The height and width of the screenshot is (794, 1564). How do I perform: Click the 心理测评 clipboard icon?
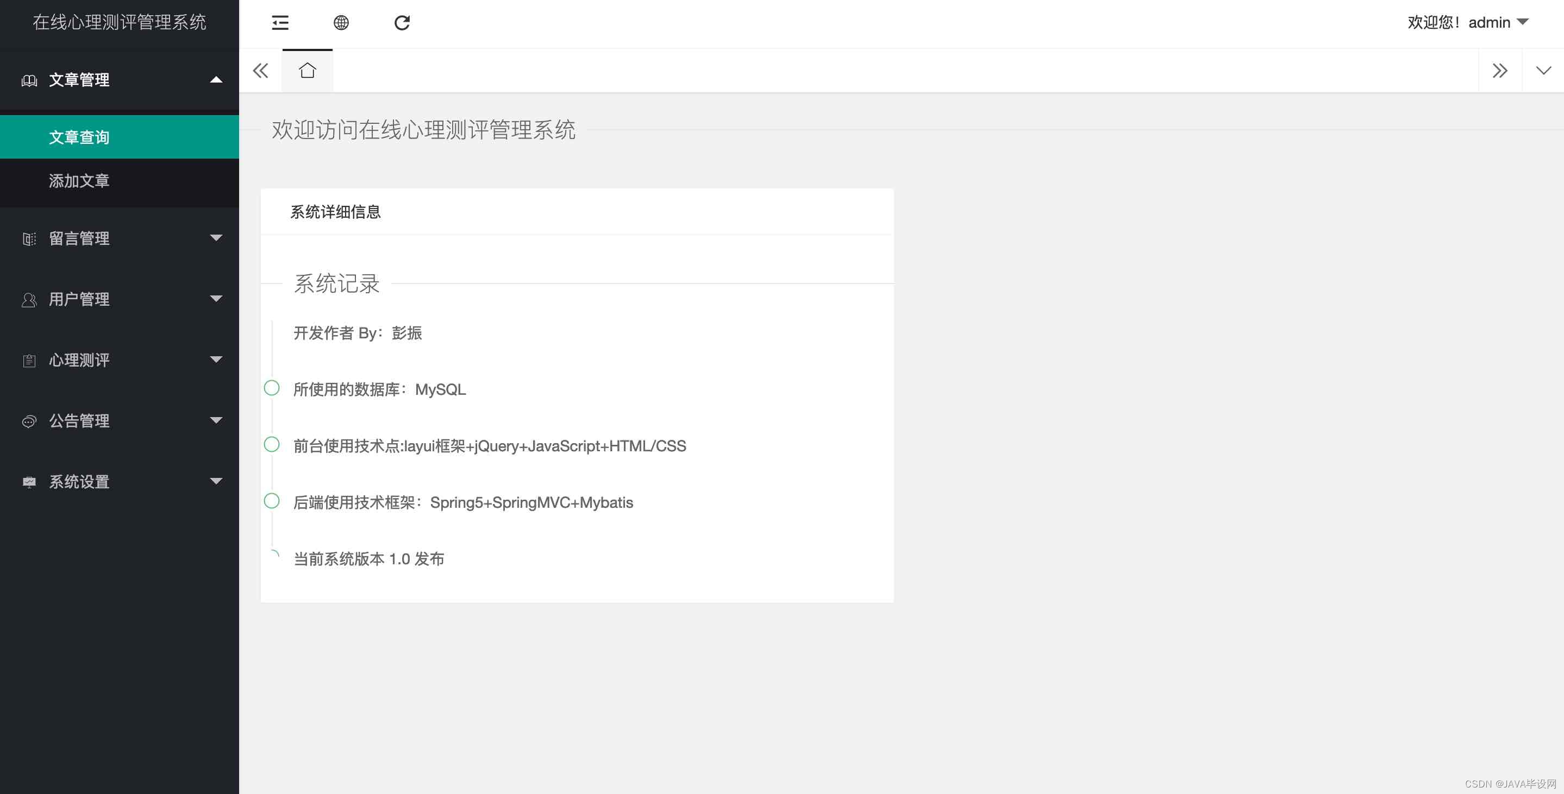pos(29,360)
